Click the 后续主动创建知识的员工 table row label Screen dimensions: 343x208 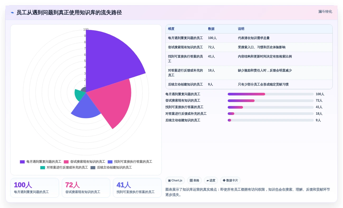pyautogui.click(x=185, y=85)
